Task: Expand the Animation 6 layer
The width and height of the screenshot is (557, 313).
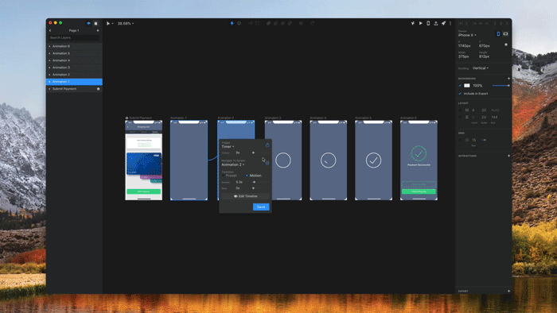Action: (49, 46)
